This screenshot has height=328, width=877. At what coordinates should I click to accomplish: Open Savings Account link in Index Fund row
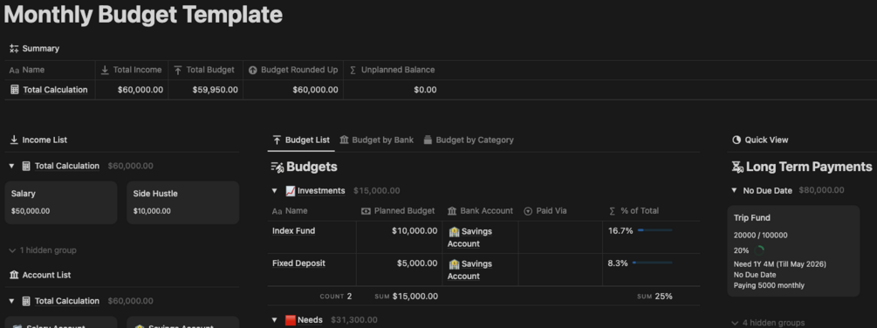click(470, 237)
